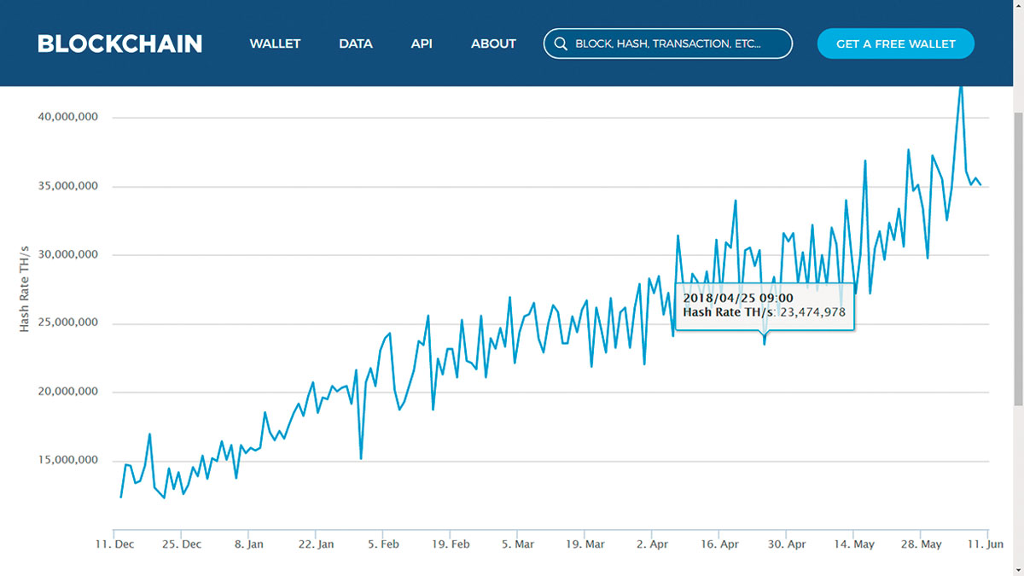Select the ABOUT navigation item
This screenshot has height=576, width=1024.
coord(493,44)
